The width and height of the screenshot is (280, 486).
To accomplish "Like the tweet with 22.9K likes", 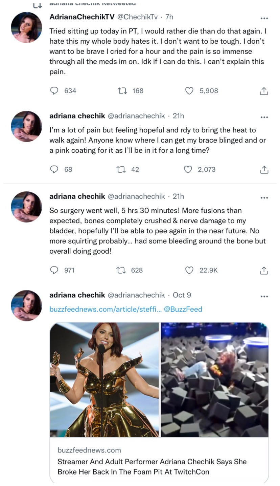I will pyautogui.click(x=189, y=270).
